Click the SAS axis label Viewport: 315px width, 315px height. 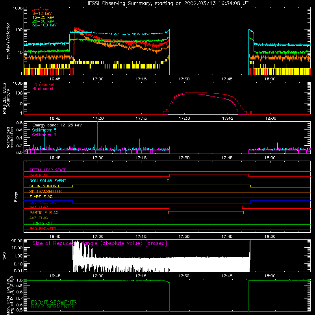pyautogui.click(x=4, y=256)
